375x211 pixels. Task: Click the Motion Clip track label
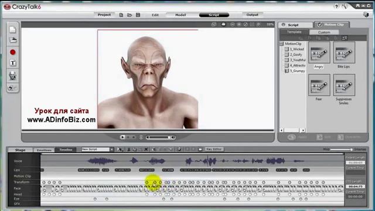22,176
